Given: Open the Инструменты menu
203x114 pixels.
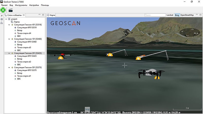Looking at the screenshot, I should pos(21,5).
